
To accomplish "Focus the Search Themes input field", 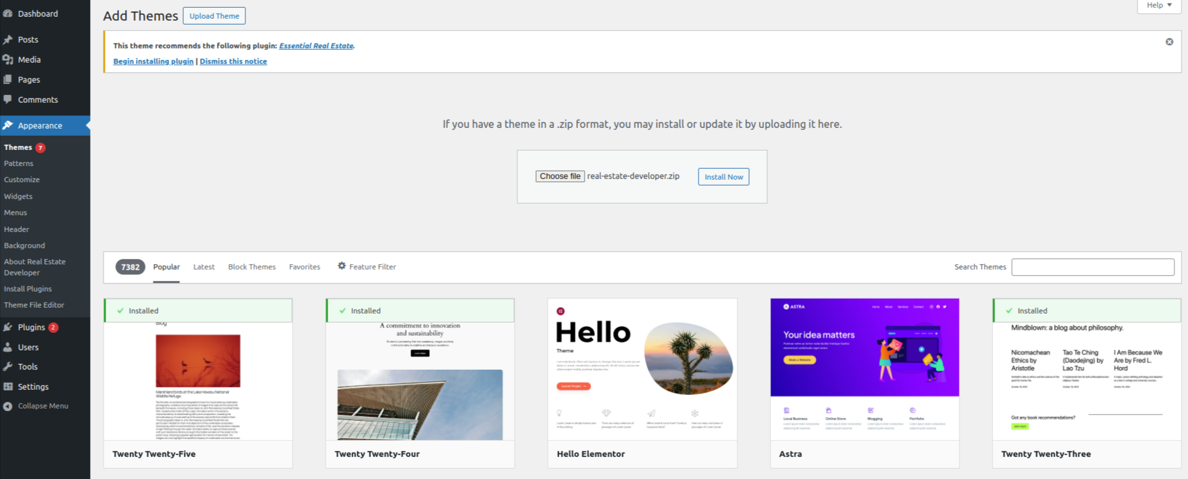I will (1093, 267).
